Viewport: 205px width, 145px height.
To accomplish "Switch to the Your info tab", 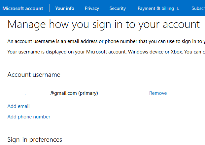I will tap(65, 8).
